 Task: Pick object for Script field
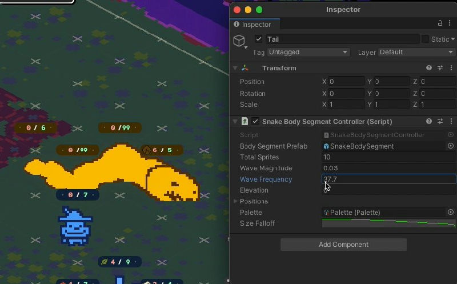tap(451, 135)
